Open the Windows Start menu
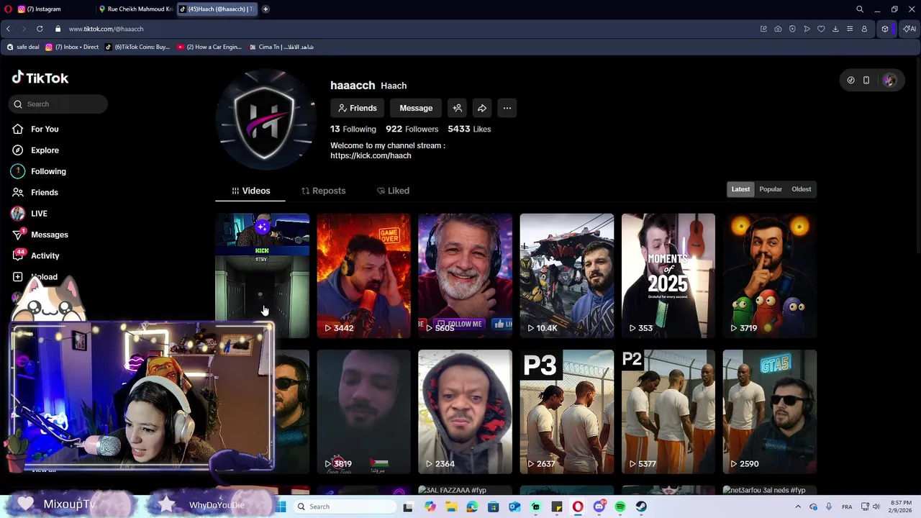 pos(281,506)
